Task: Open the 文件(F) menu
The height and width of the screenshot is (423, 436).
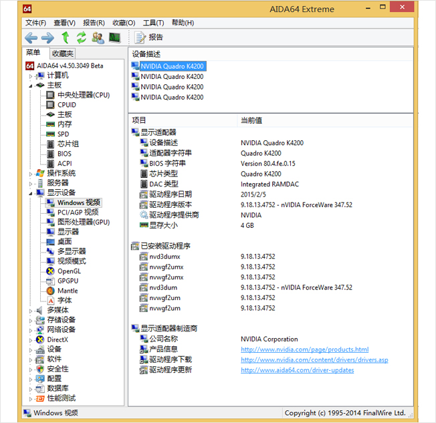Action: tap(36, 23)
